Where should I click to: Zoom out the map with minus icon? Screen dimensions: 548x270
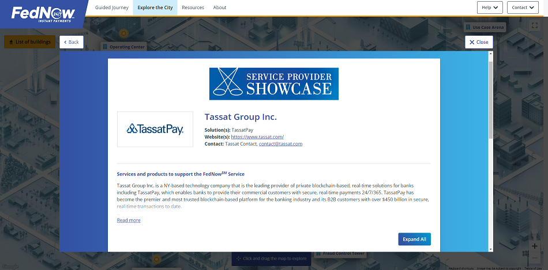[x=535, y=259]
